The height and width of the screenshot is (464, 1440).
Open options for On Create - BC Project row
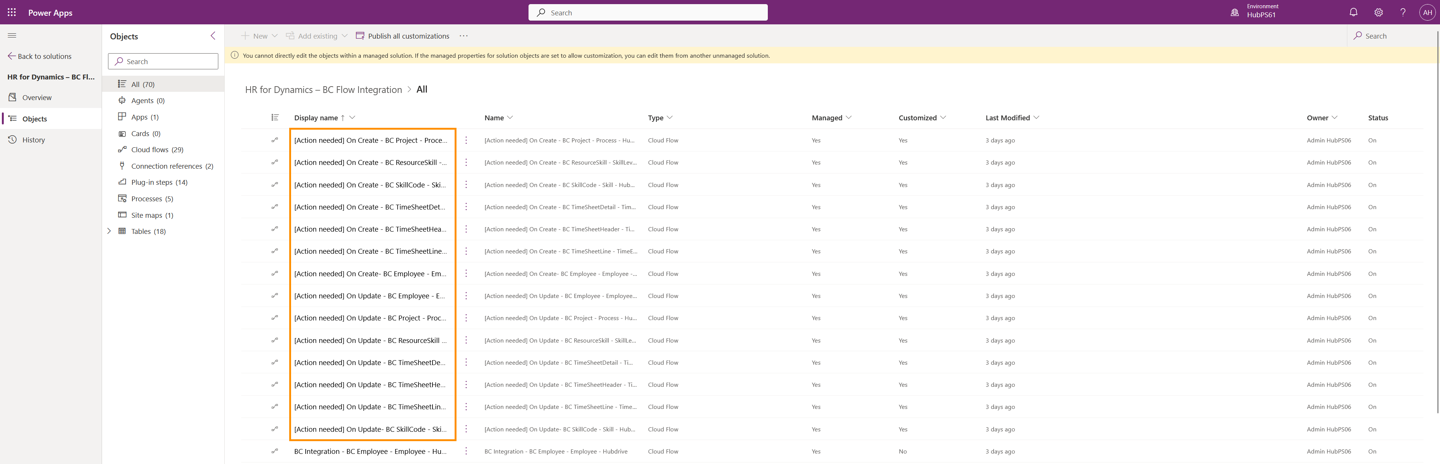coord(466,140)
